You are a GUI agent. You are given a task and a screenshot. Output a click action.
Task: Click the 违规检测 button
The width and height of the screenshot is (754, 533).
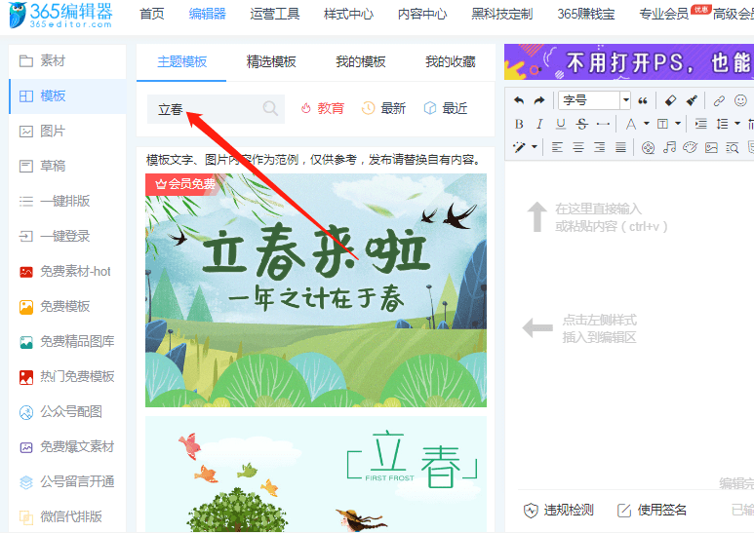(x=559, y=510)
